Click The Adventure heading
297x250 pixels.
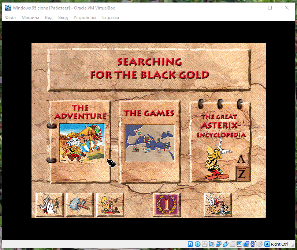click(80, 112)
